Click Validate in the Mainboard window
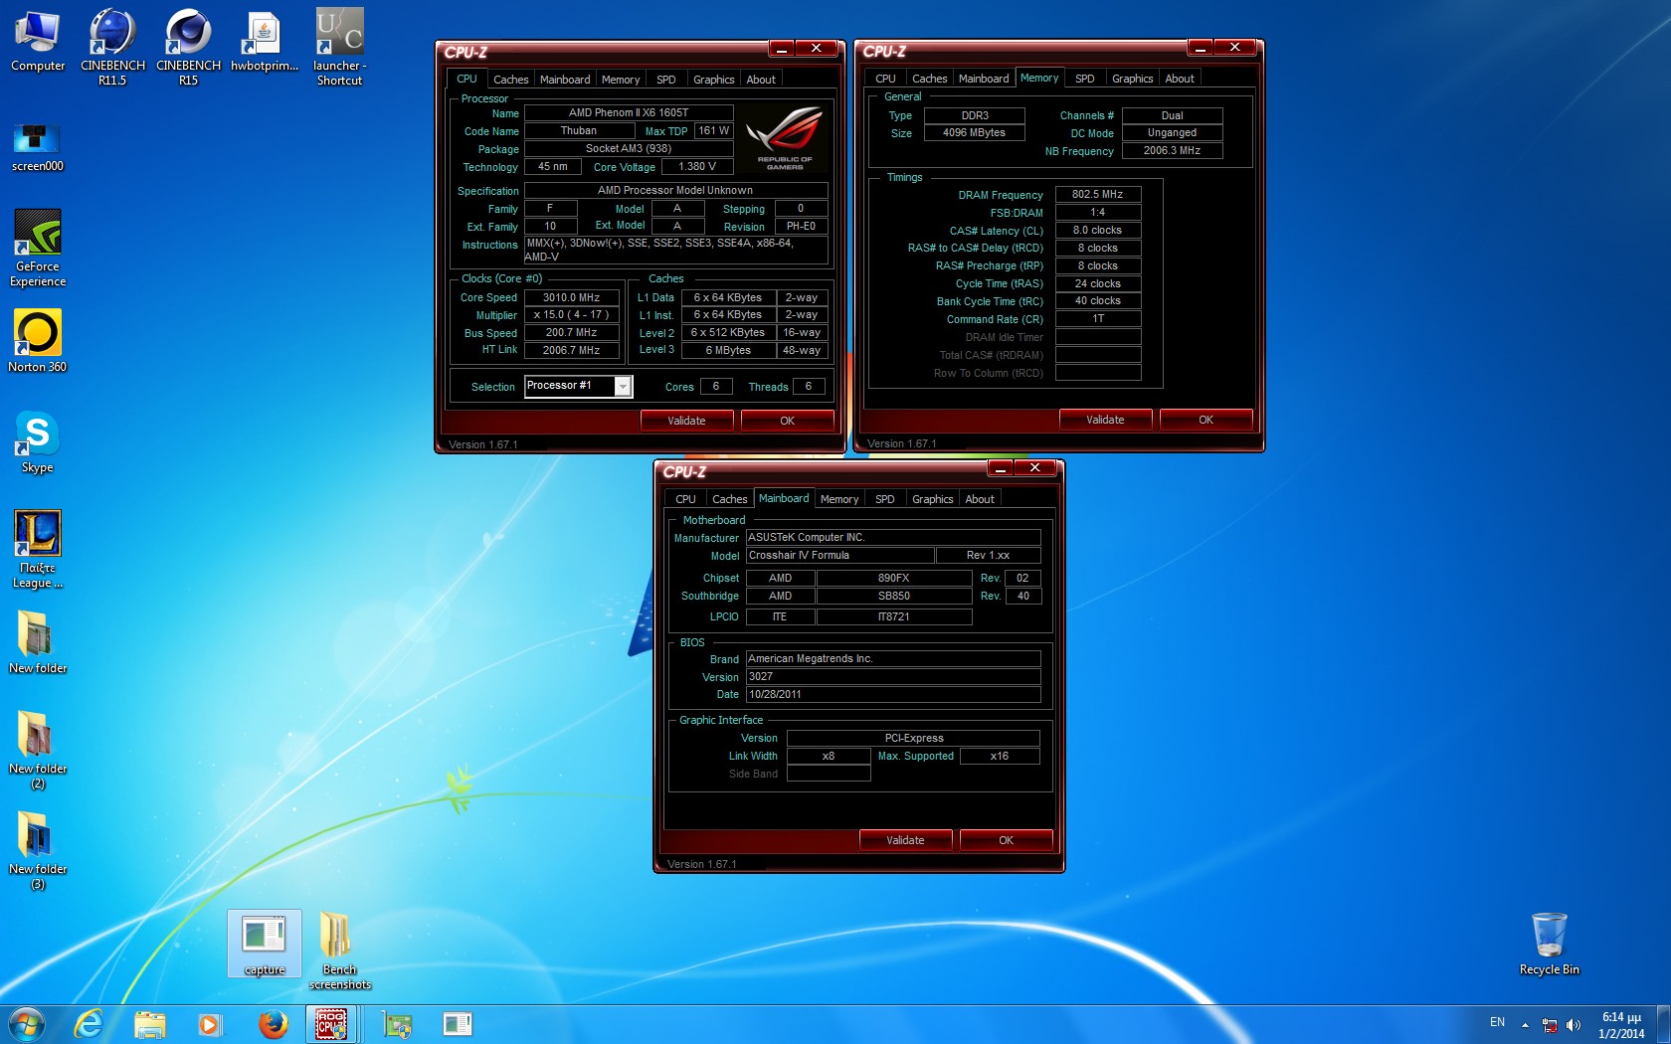Viewport: 1671px width, 1044px height. (905, 840)
